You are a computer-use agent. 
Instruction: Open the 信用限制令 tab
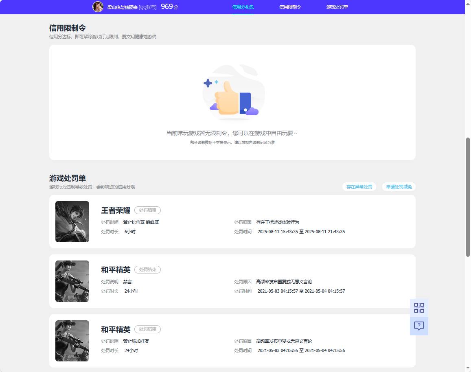pyautogui.click(x=290, y=7)
